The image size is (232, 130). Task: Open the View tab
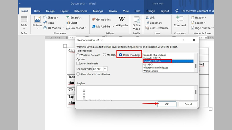126,11
